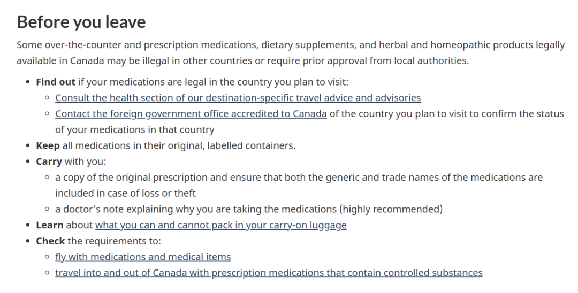The width and height of the screenshot is (578, 293).
Task: Click the bold "Find out" text
Action: click(56, 82)
